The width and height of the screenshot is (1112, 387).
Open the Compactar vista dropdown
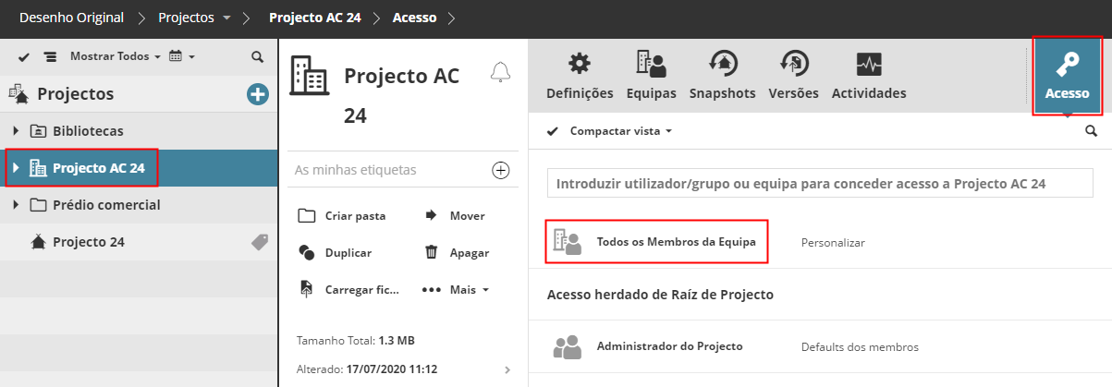tap(620, 131)
